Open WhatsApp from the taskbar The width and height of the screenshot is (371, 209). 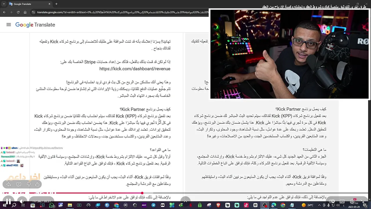click(x=52, y=205)
